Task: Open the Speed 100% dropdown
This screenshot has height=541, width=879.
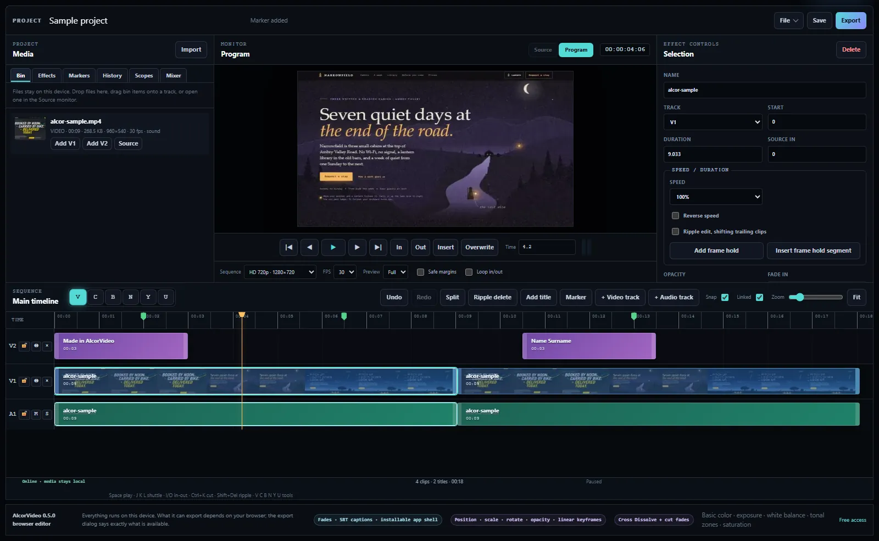Action: (716, 197)
